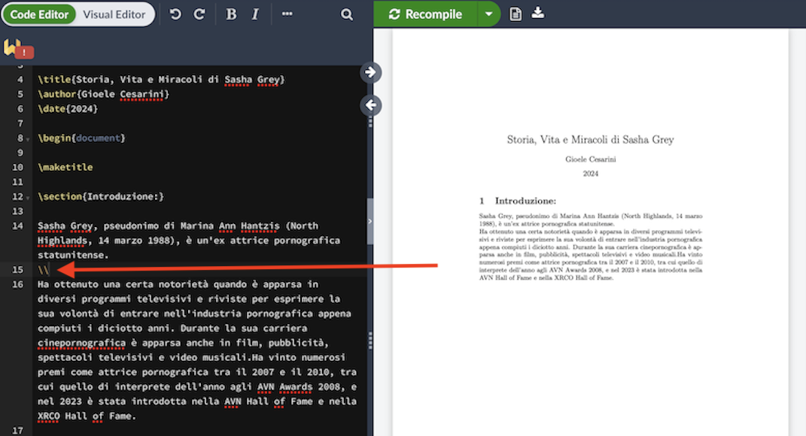Open the Recompile options dropdown arrow
The width and height of the screenshot is (806, 436).
(488, 14)
